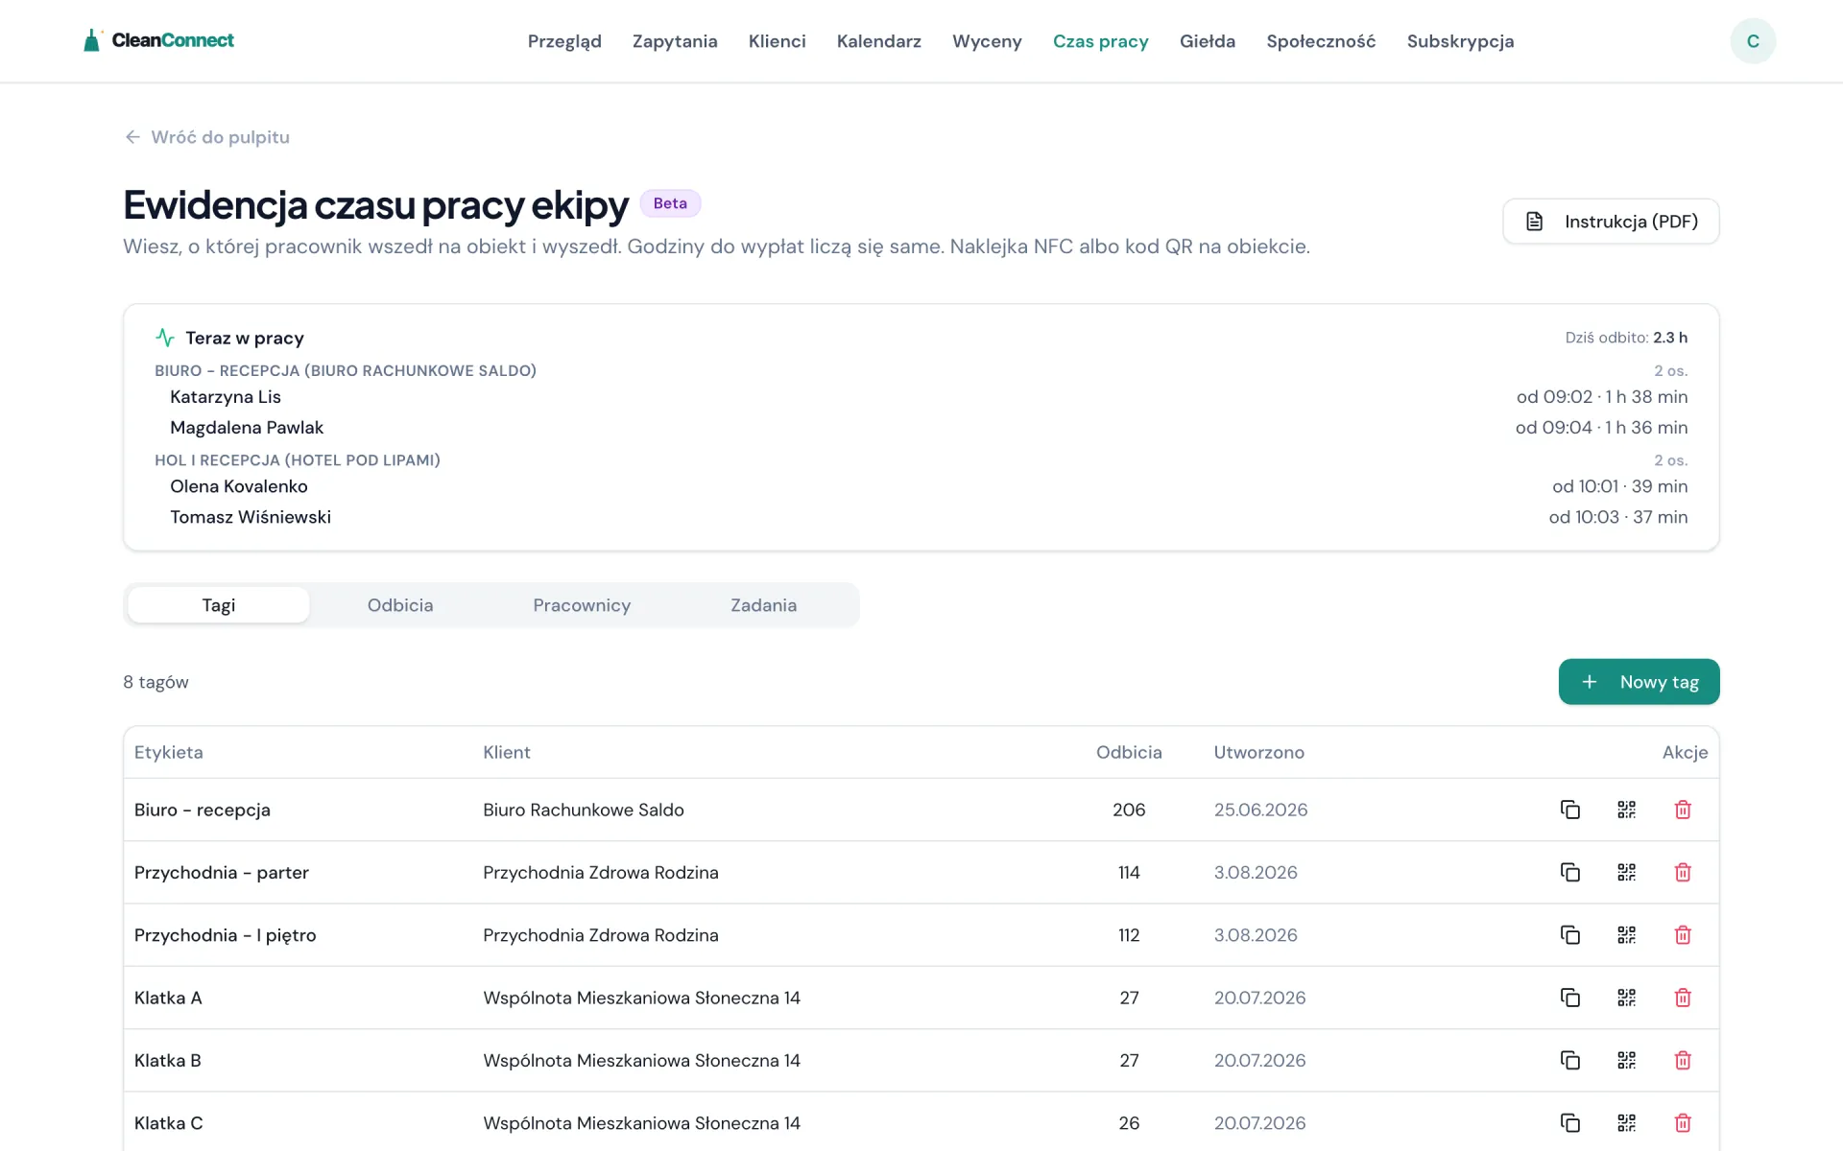Select the Tagi tab
This screenshot has width=1843, height=1151.
219,605
